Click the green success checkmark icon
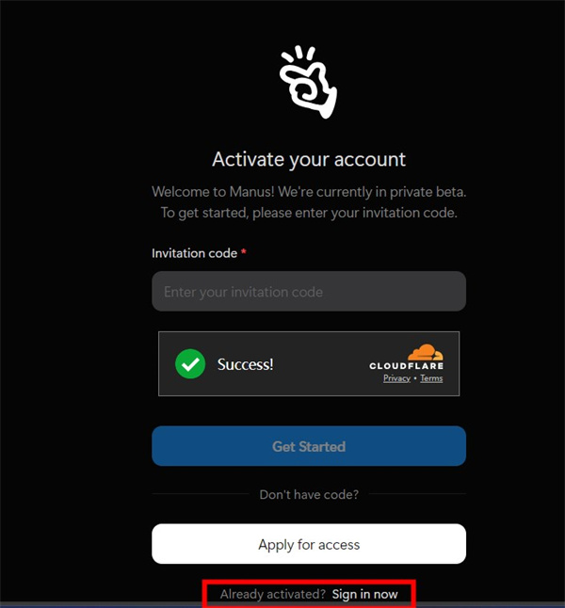Image resolution: width=565 pixels, height=608 pixels. click(190, 363)
